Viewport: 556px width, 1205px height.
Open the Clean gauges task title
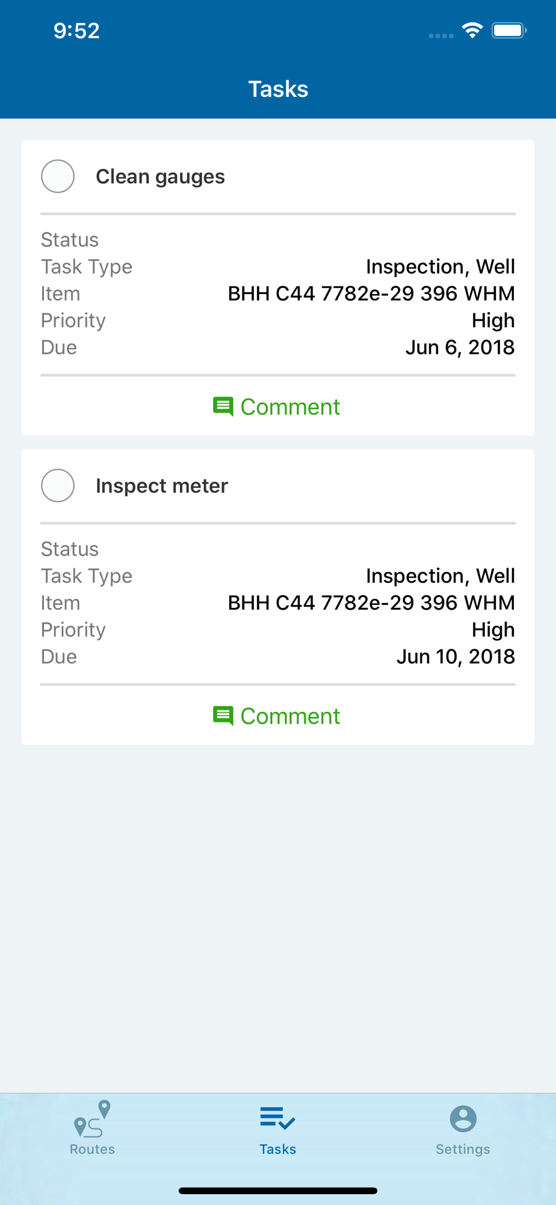click(x=160, y=177)
